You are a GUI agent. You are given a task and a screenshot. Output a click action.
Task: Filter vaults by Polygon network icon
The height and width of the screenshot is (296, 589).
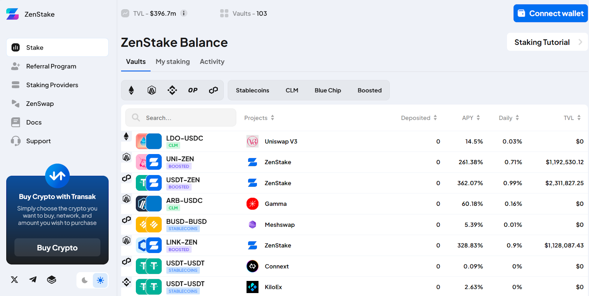click(x=214, y=90)
